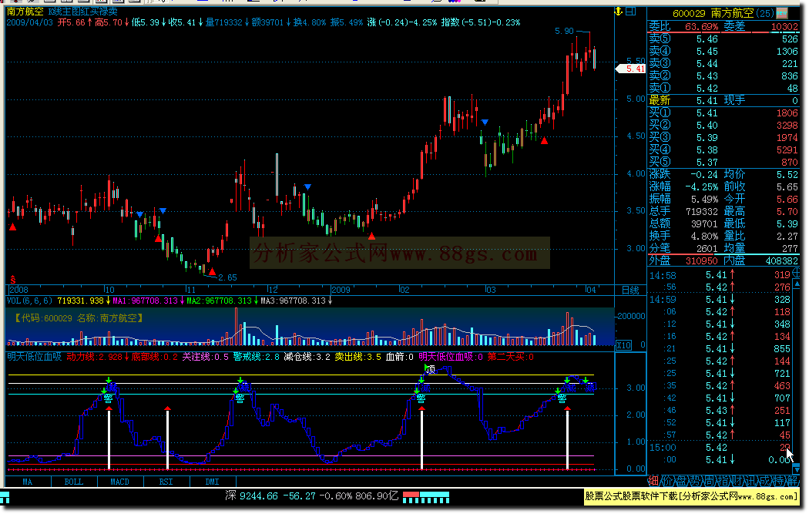Click the yellow anchor icon above the price axis
This screenshot has height=514, width=809.
pos(618,12)
